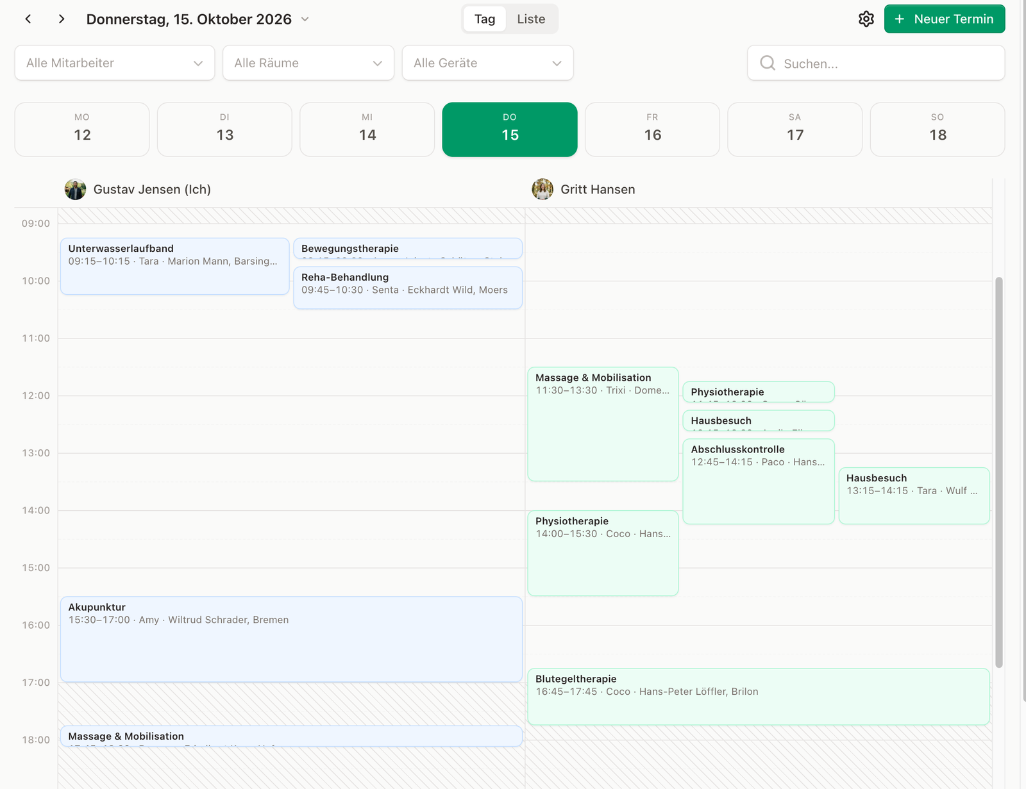Select Thursday 15
The image size is (1026, 789).
[x=510, y=129]
